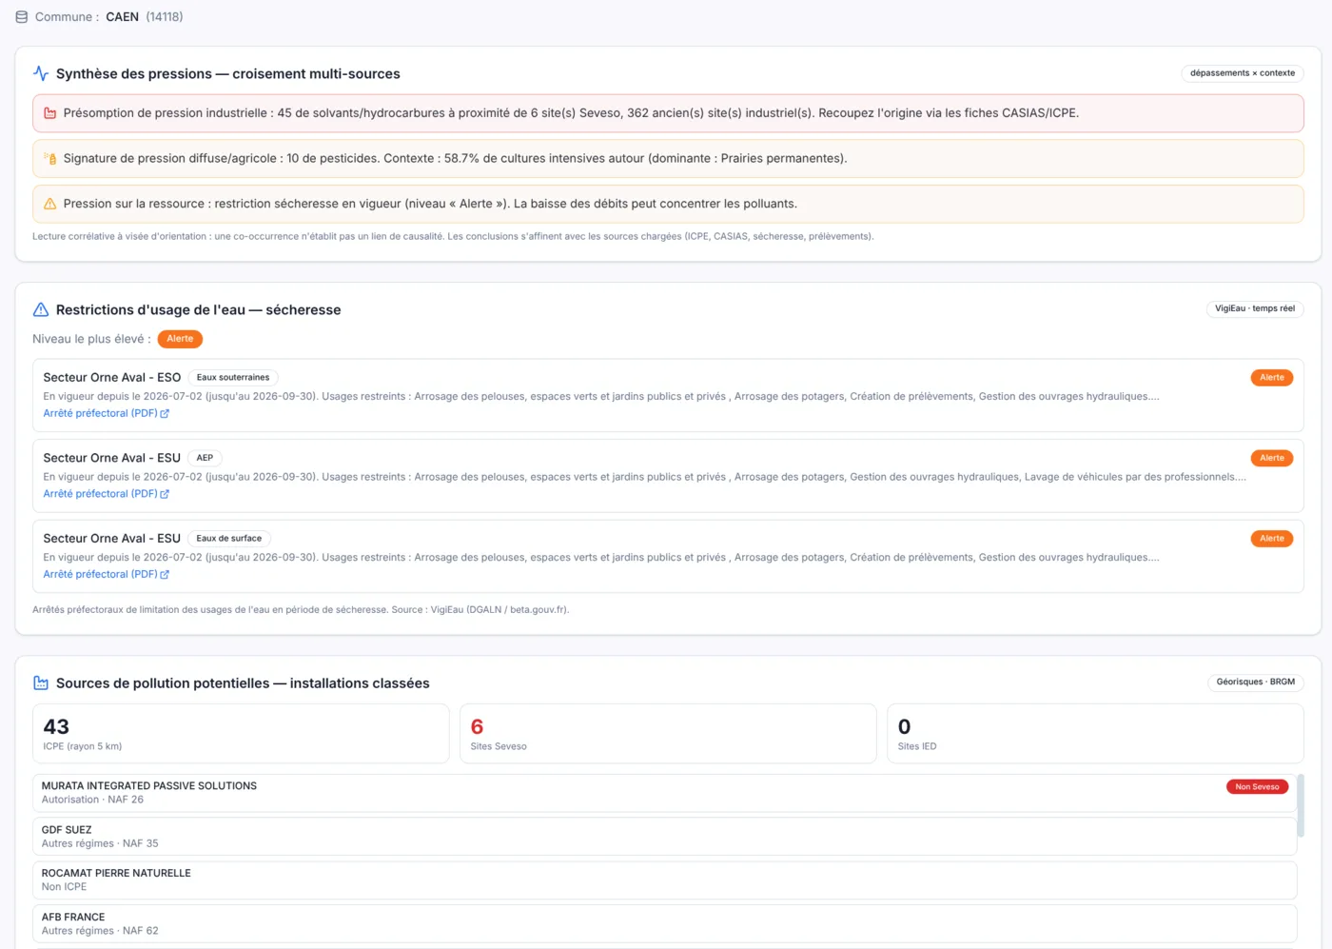This screenshot has height=949, width=1332.
Task: Click the database icon next to Commune
Action: 21,17
